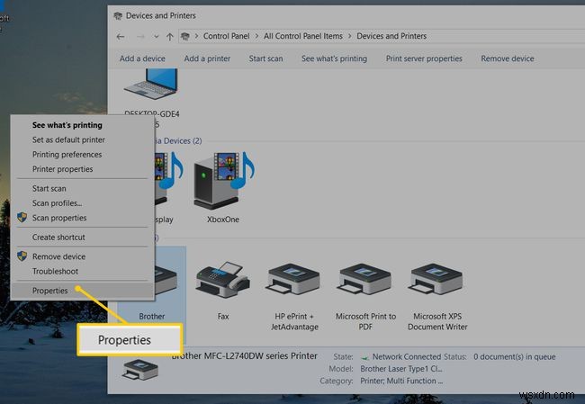Choose Troubleshoot in context menu
The width and height of the screenshot is (585, 404).
point(55,271)
